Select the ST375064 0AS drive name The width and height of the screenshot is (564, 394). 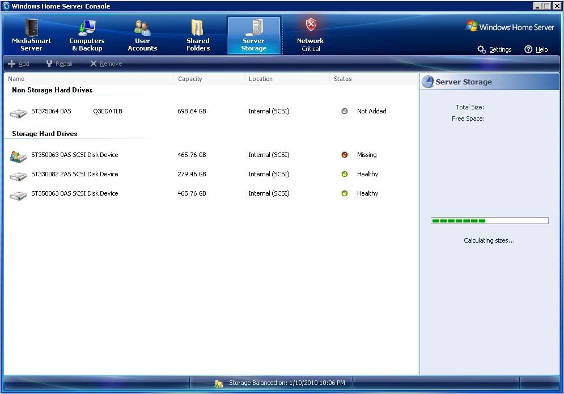pyautogui.click(x=51, y=111)
